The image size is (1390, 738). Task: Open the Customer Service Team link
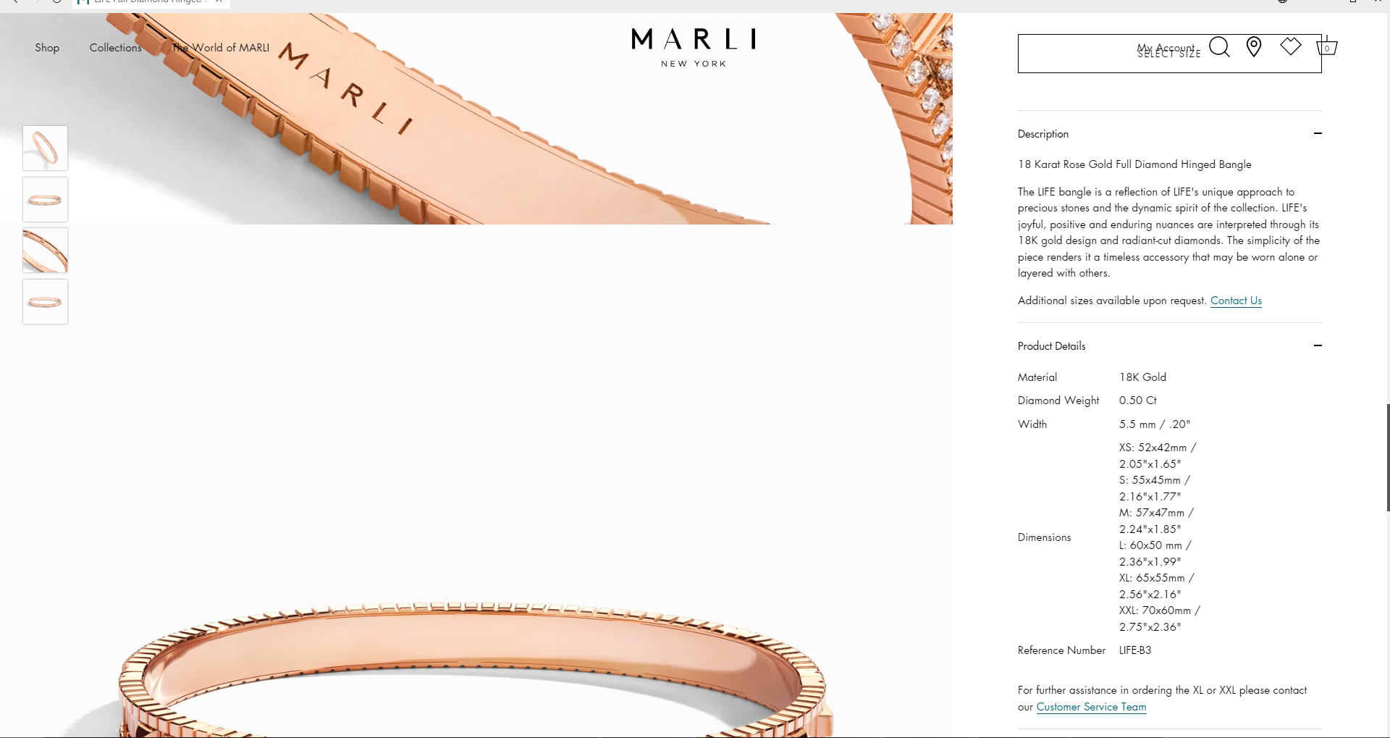[x=1091, y=707]
